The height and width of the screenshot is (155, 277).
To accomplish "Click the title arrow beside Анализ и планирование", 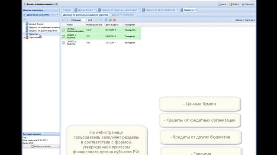I will [25, 4].
